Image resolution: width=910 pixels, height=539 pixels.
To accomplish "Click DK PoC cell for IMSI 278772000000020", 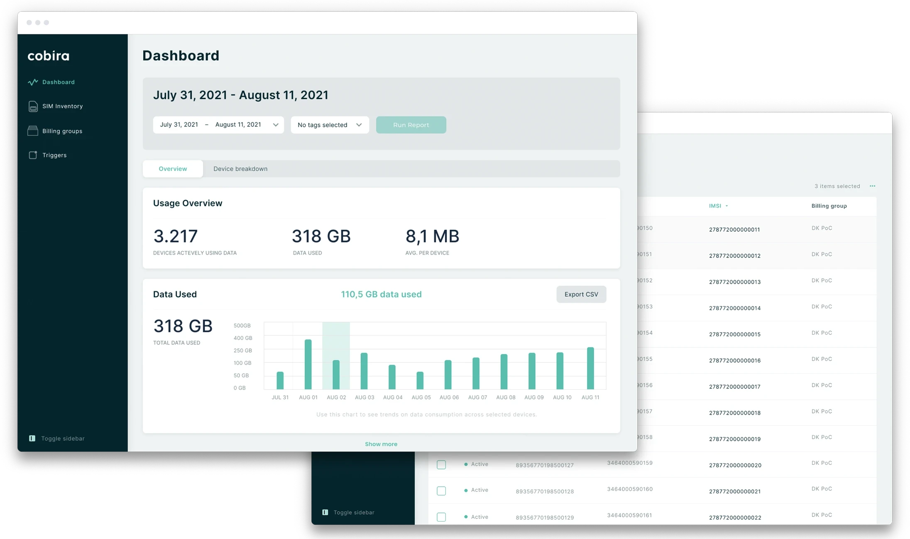I will point(822,463).
